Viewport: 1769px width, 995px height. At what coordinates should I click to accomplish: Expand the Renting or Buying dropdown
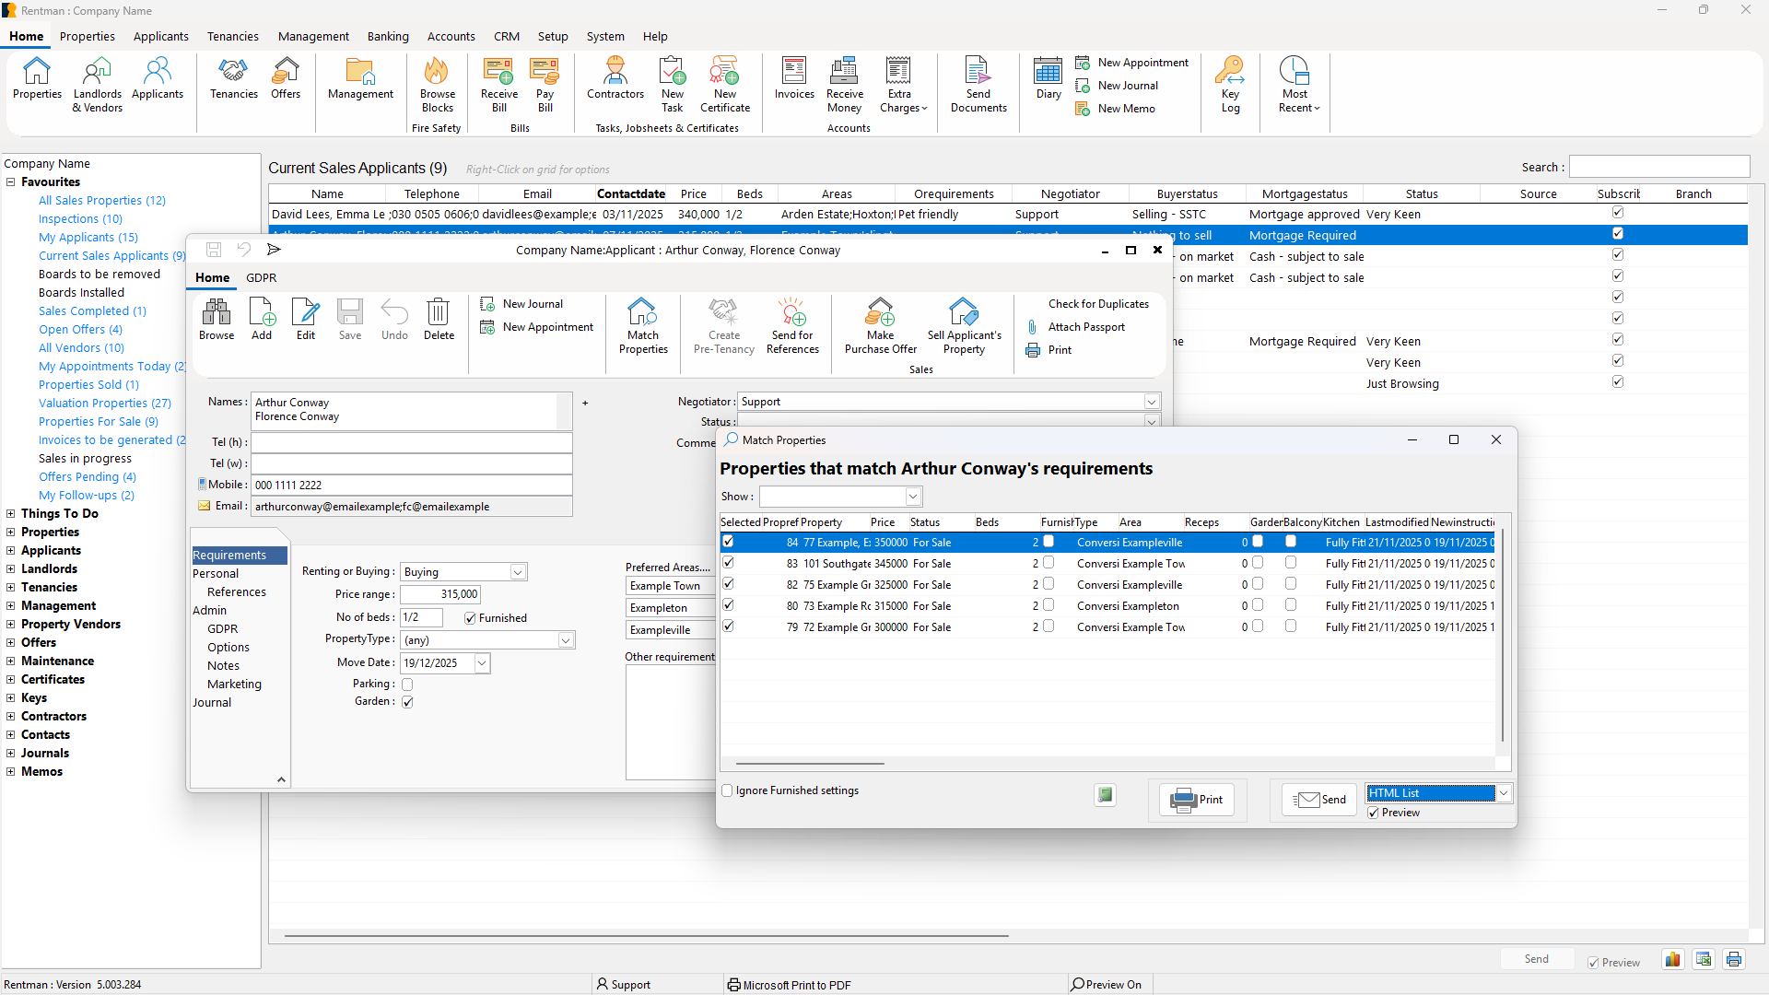click(517, 571)
